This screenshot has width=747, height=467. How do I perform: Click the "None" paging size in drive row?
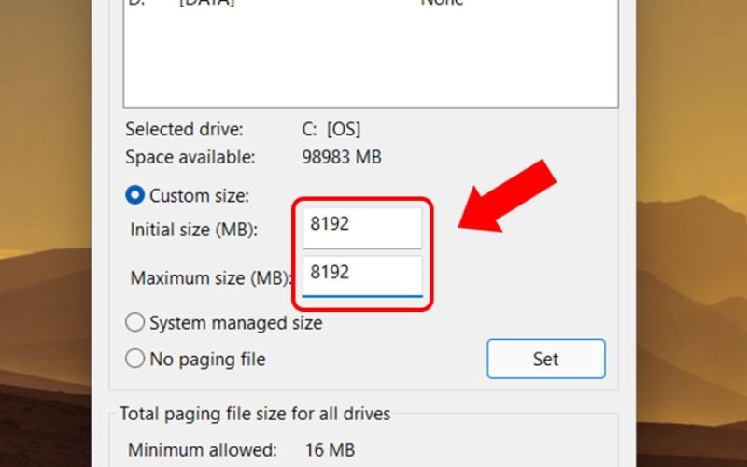tap(441, 4)
